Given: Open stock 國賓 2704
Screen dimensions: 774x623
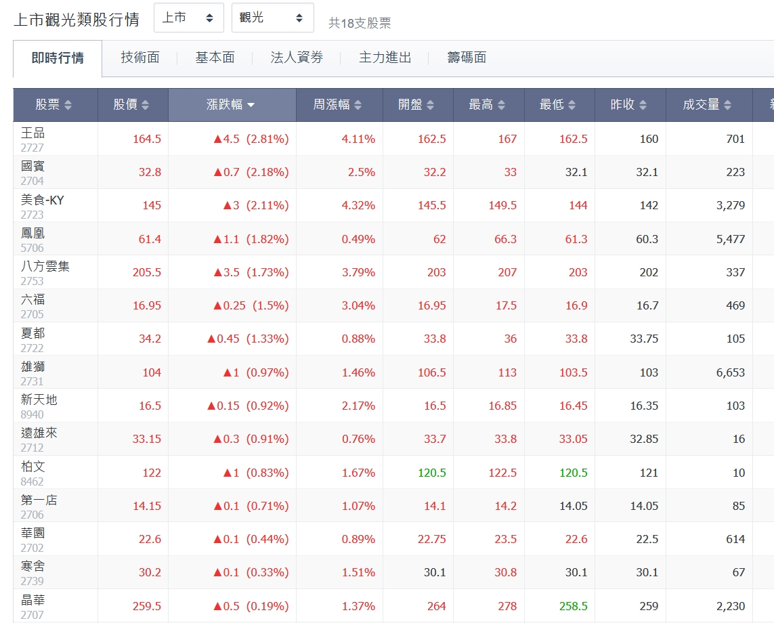Looking at the screenshot, I should click(33, 173).
